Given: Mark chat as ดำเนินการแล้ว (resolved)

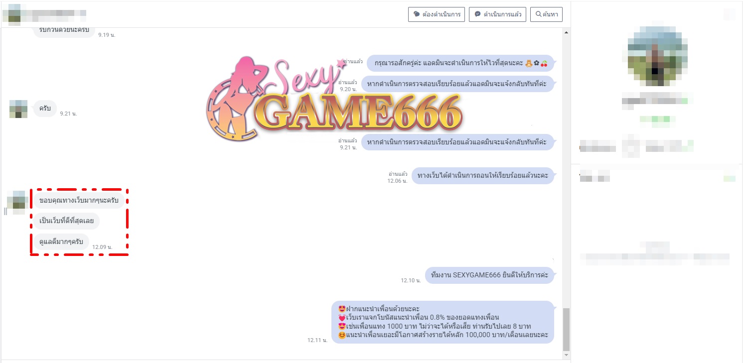Looking at the screenshot, I should click(497, 14).
